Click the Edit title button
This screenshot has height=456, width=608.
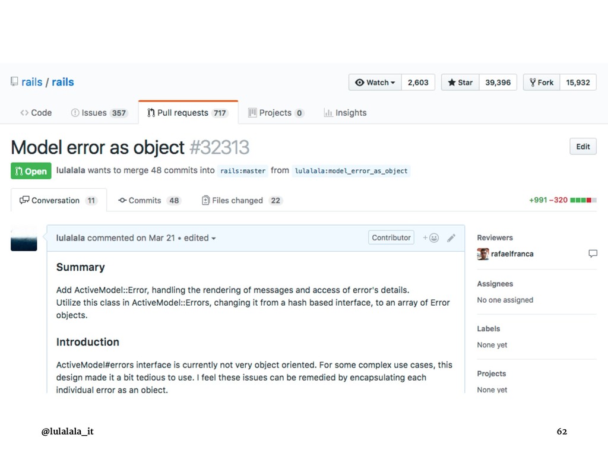coord(583,147)
